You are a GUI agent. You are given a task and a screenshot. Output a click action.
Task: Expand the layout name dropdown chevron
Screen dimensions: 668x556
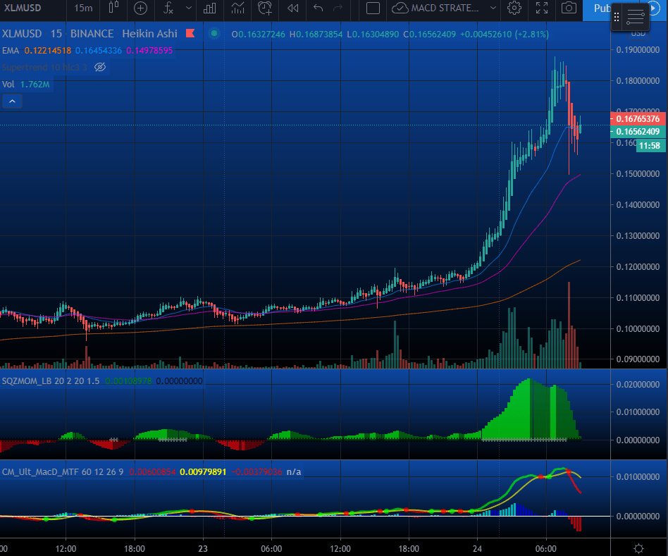[x=493, y=8]
